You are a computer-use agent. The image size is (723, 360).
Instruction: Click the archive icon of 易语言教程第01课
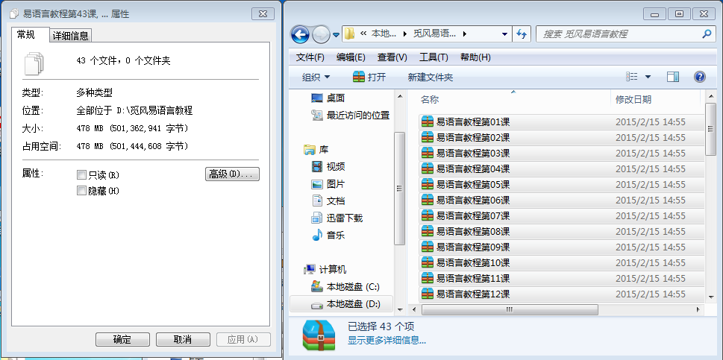point(428,122)
